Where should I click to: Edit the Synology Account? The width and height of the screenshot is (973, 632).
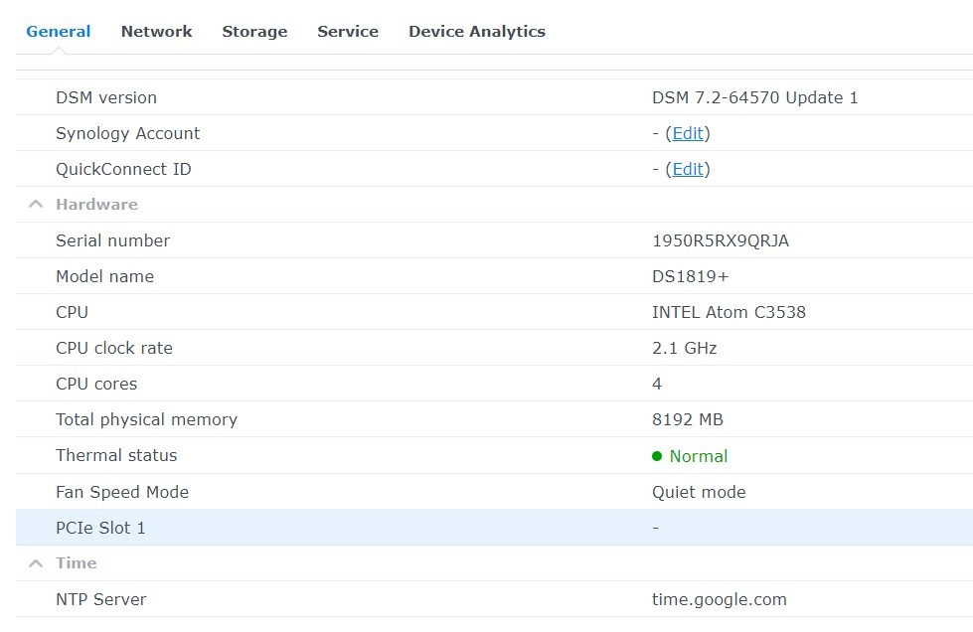[x=688, y=133]
